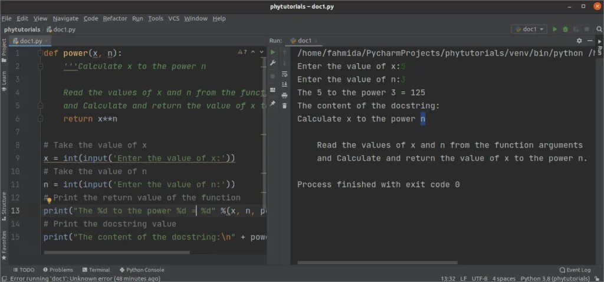This screenshot has width=604, height=282.
Task: Collapse the docstring fold marker on line 2
Action: pos(40,67)
